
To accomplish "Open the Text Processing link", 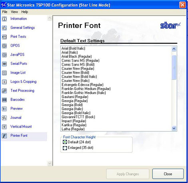I will point(22,90).
